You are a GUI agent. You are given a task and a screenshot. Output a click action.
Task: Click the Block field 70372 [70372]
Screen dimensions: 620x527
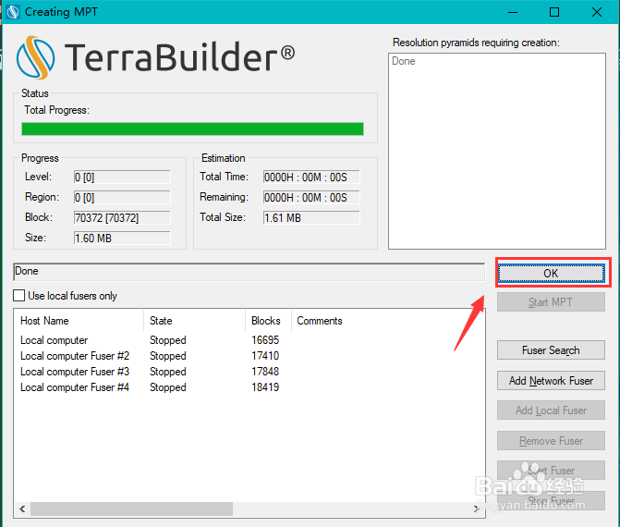coord(122,217)
